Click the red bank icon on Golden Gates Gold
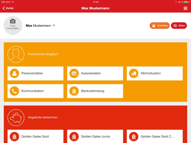This screenshot has height=143, width=191. click(x=14, y=137)
